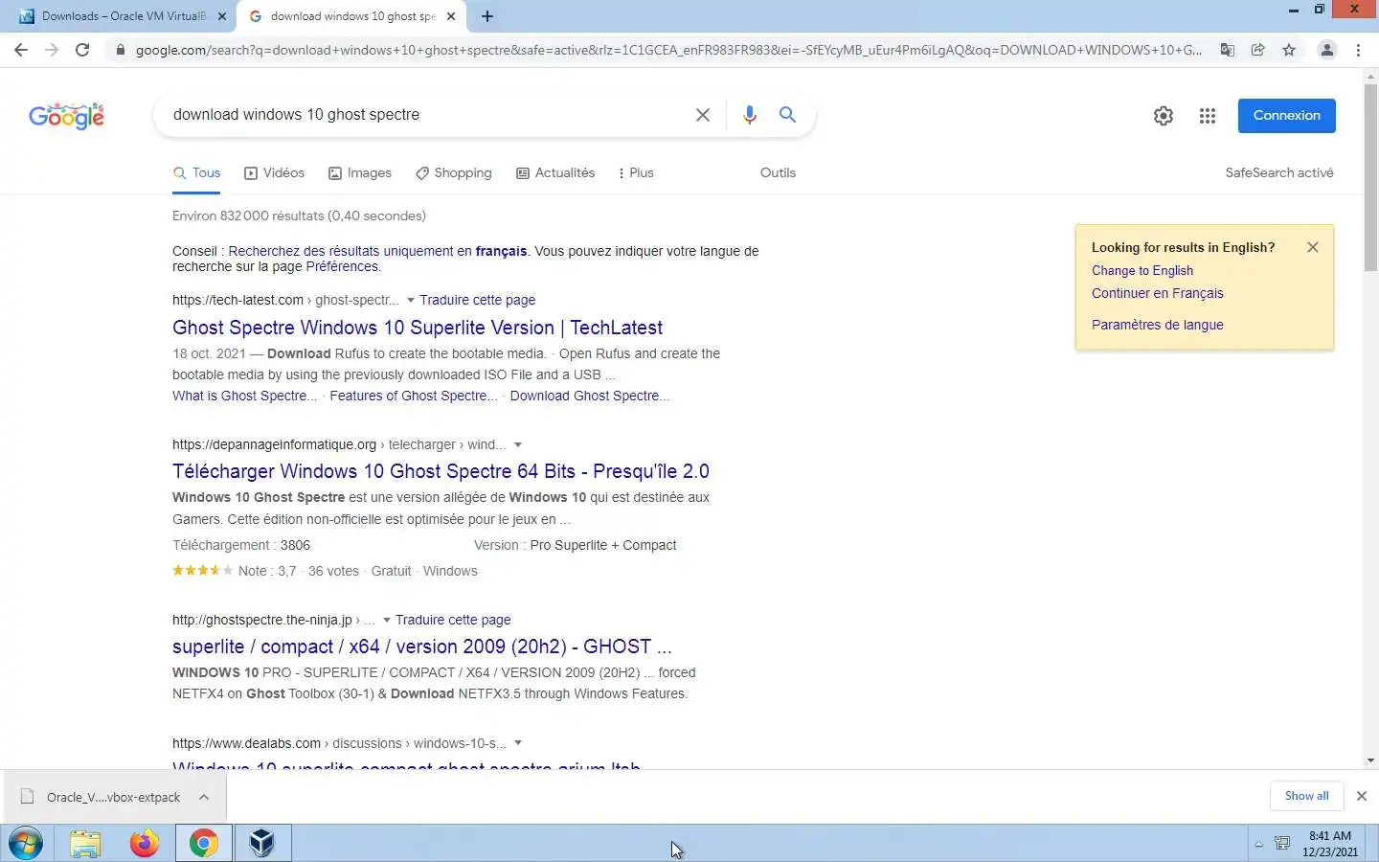Screen dimensions: 1379x862
Task: Click Recherchez des résultats uniquement en français link
Action: 377,252
